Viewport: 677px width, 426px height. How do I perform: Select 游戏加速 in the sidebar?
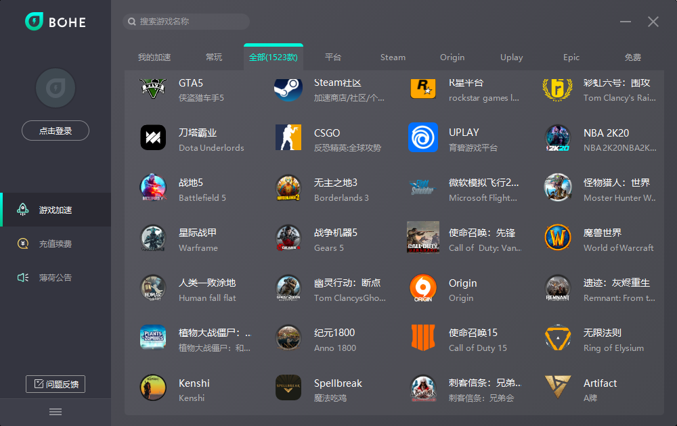point(56,210)
